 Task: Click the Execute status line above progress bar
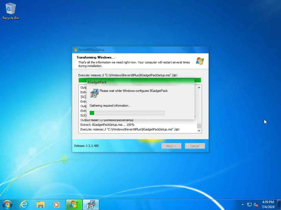pos(128,75)
